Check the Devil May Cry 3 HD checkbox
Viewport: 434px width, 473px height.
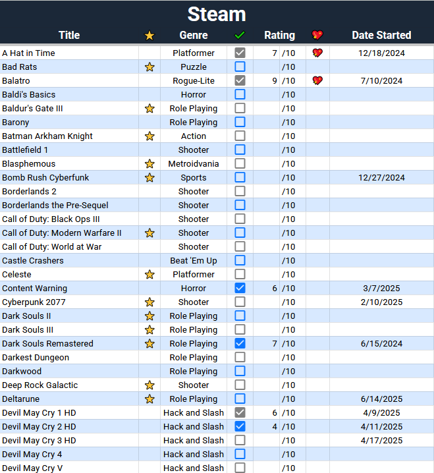[x=240, y=441]
